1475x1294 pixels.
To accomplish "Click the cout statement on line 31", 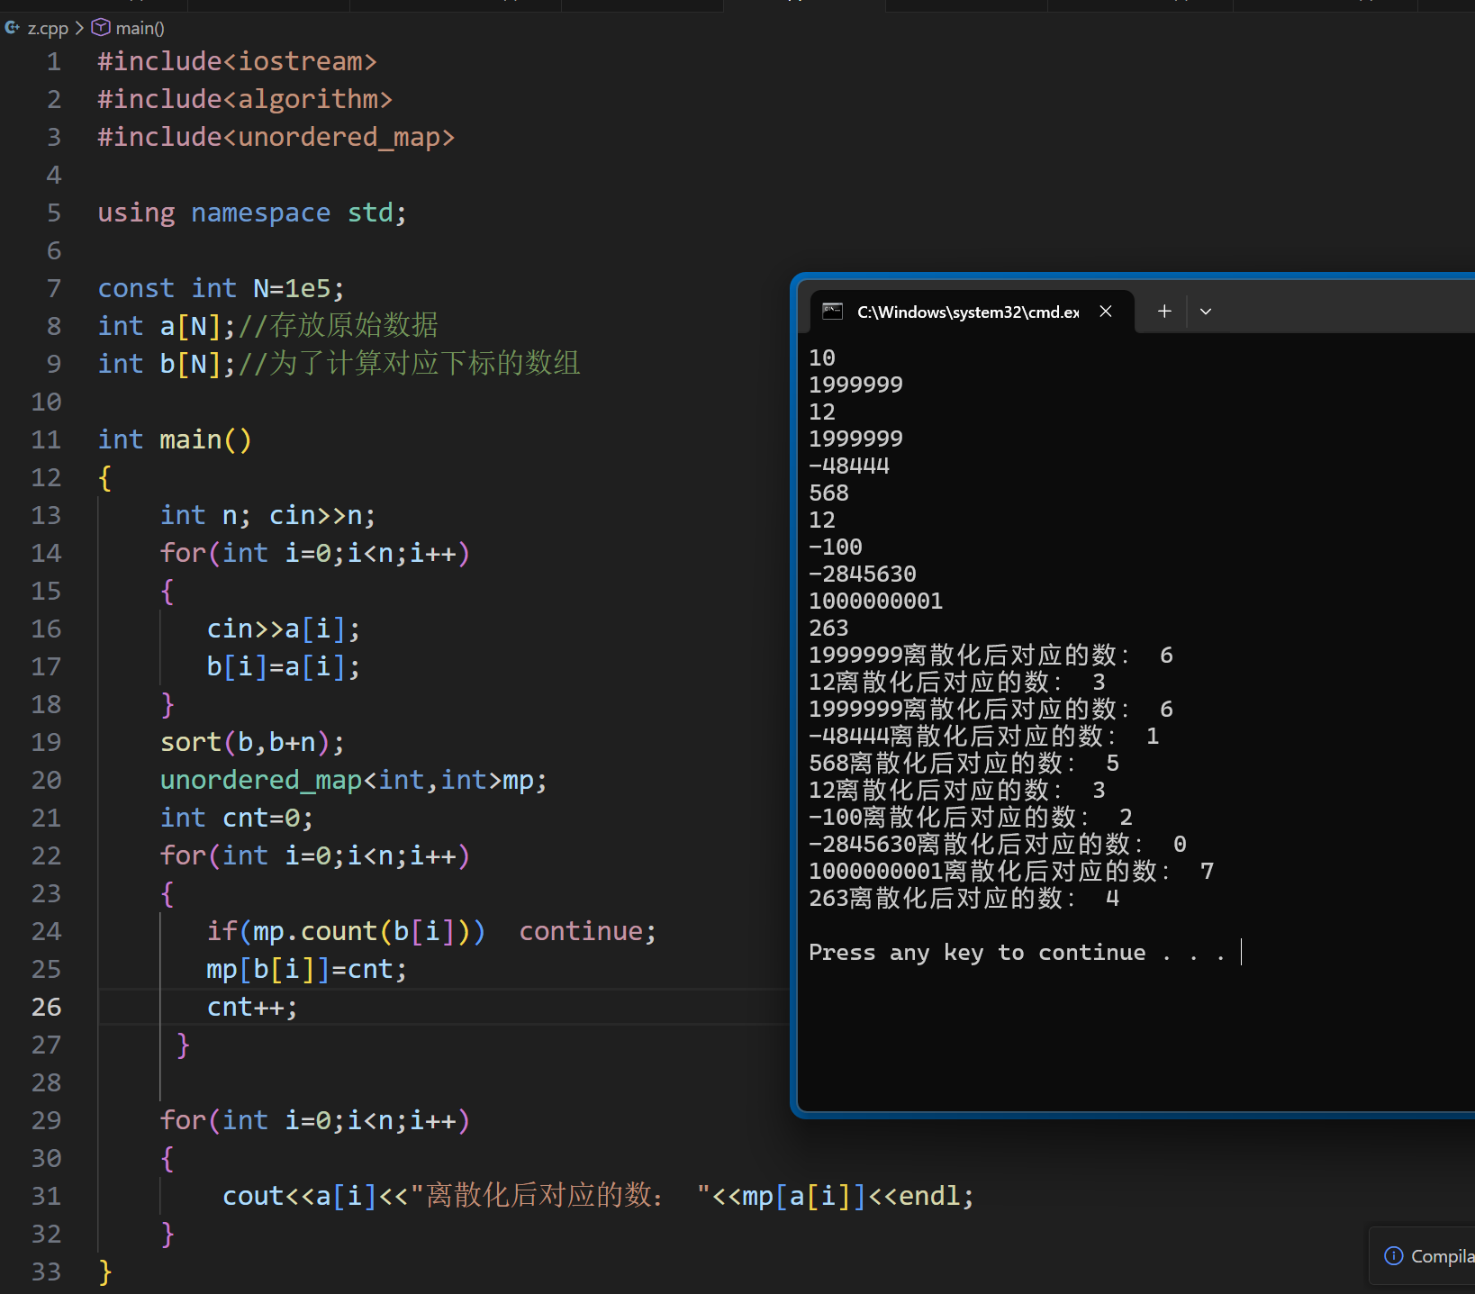I will 599,1196.
